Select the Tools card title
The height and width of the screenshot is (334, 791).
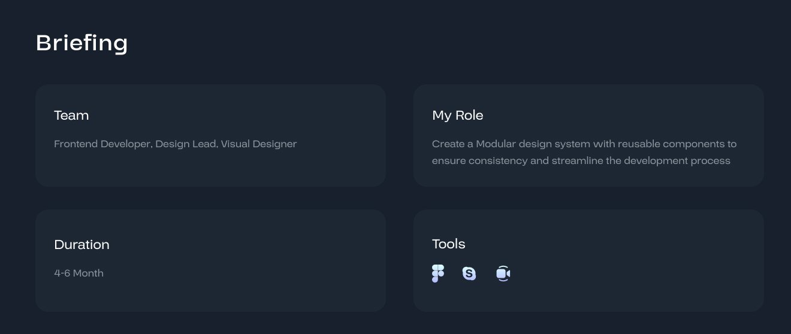click(x=448, y=244)
